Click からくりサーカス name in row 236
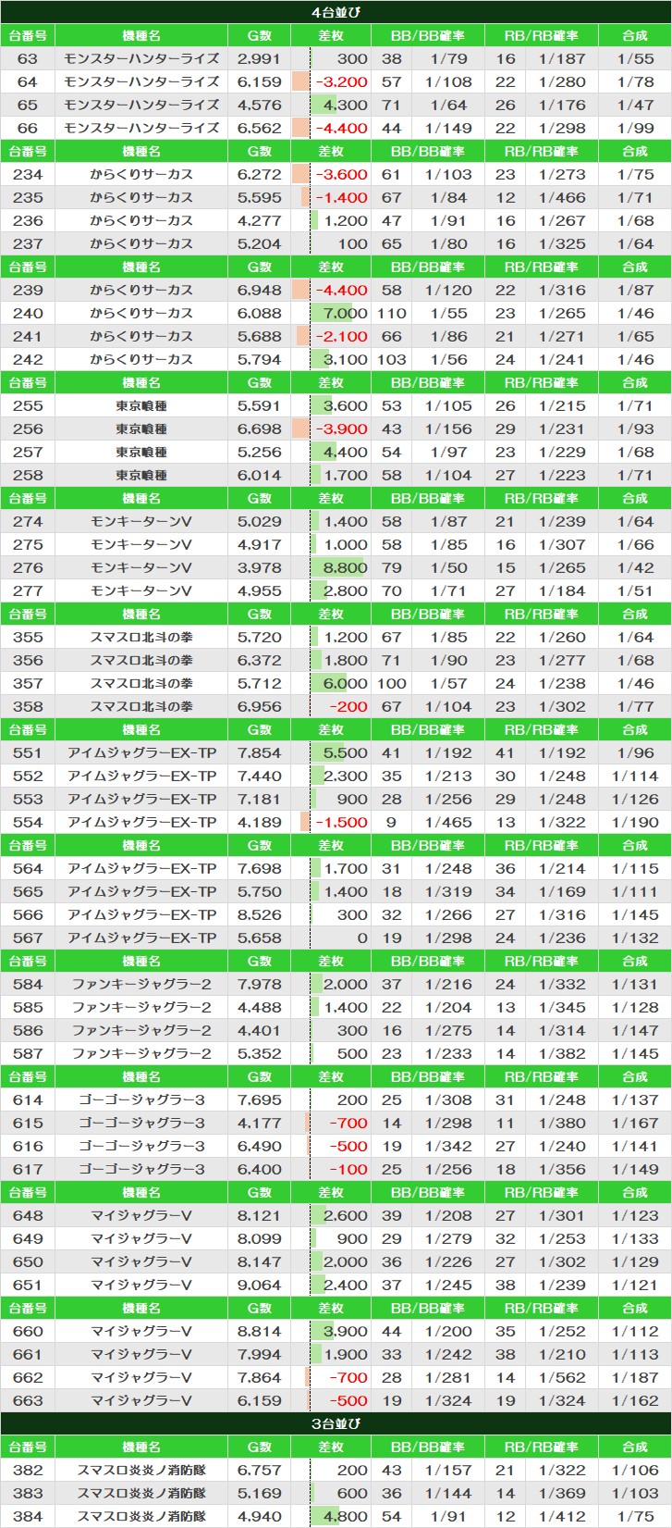Screen dimensions: 672x1528 tap(141, 220)
